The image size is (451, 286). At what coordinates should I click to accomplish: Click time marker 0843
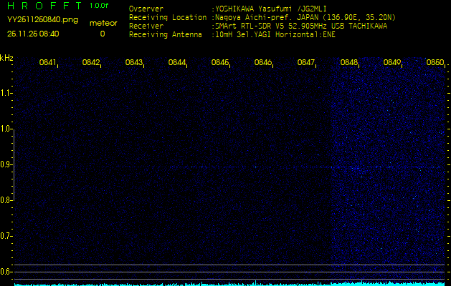134,62
